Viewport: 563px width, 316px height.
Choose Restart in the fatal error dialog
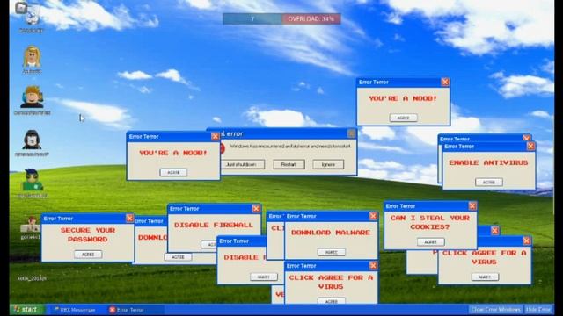(x=289, y=164)
